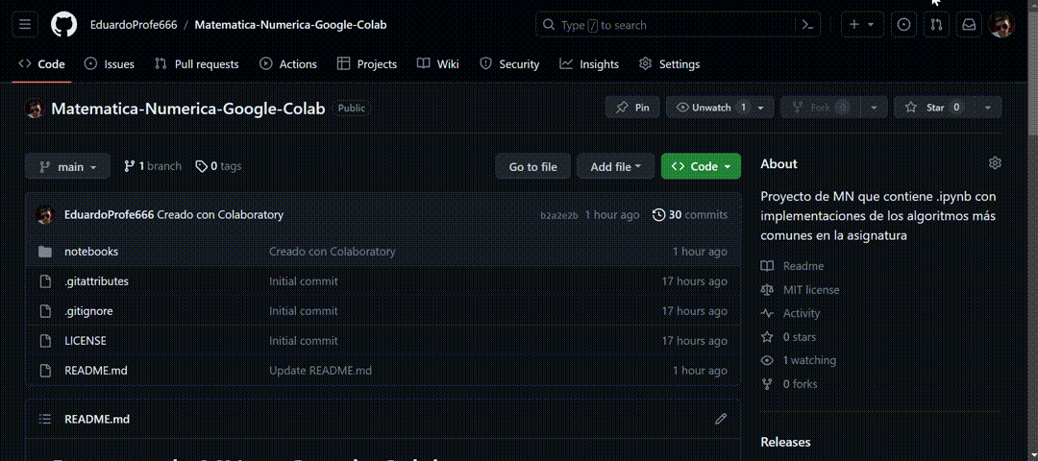Open the notifications inbox icon
The height and width of the screenshot is (461, 1038).
point(969,25)
